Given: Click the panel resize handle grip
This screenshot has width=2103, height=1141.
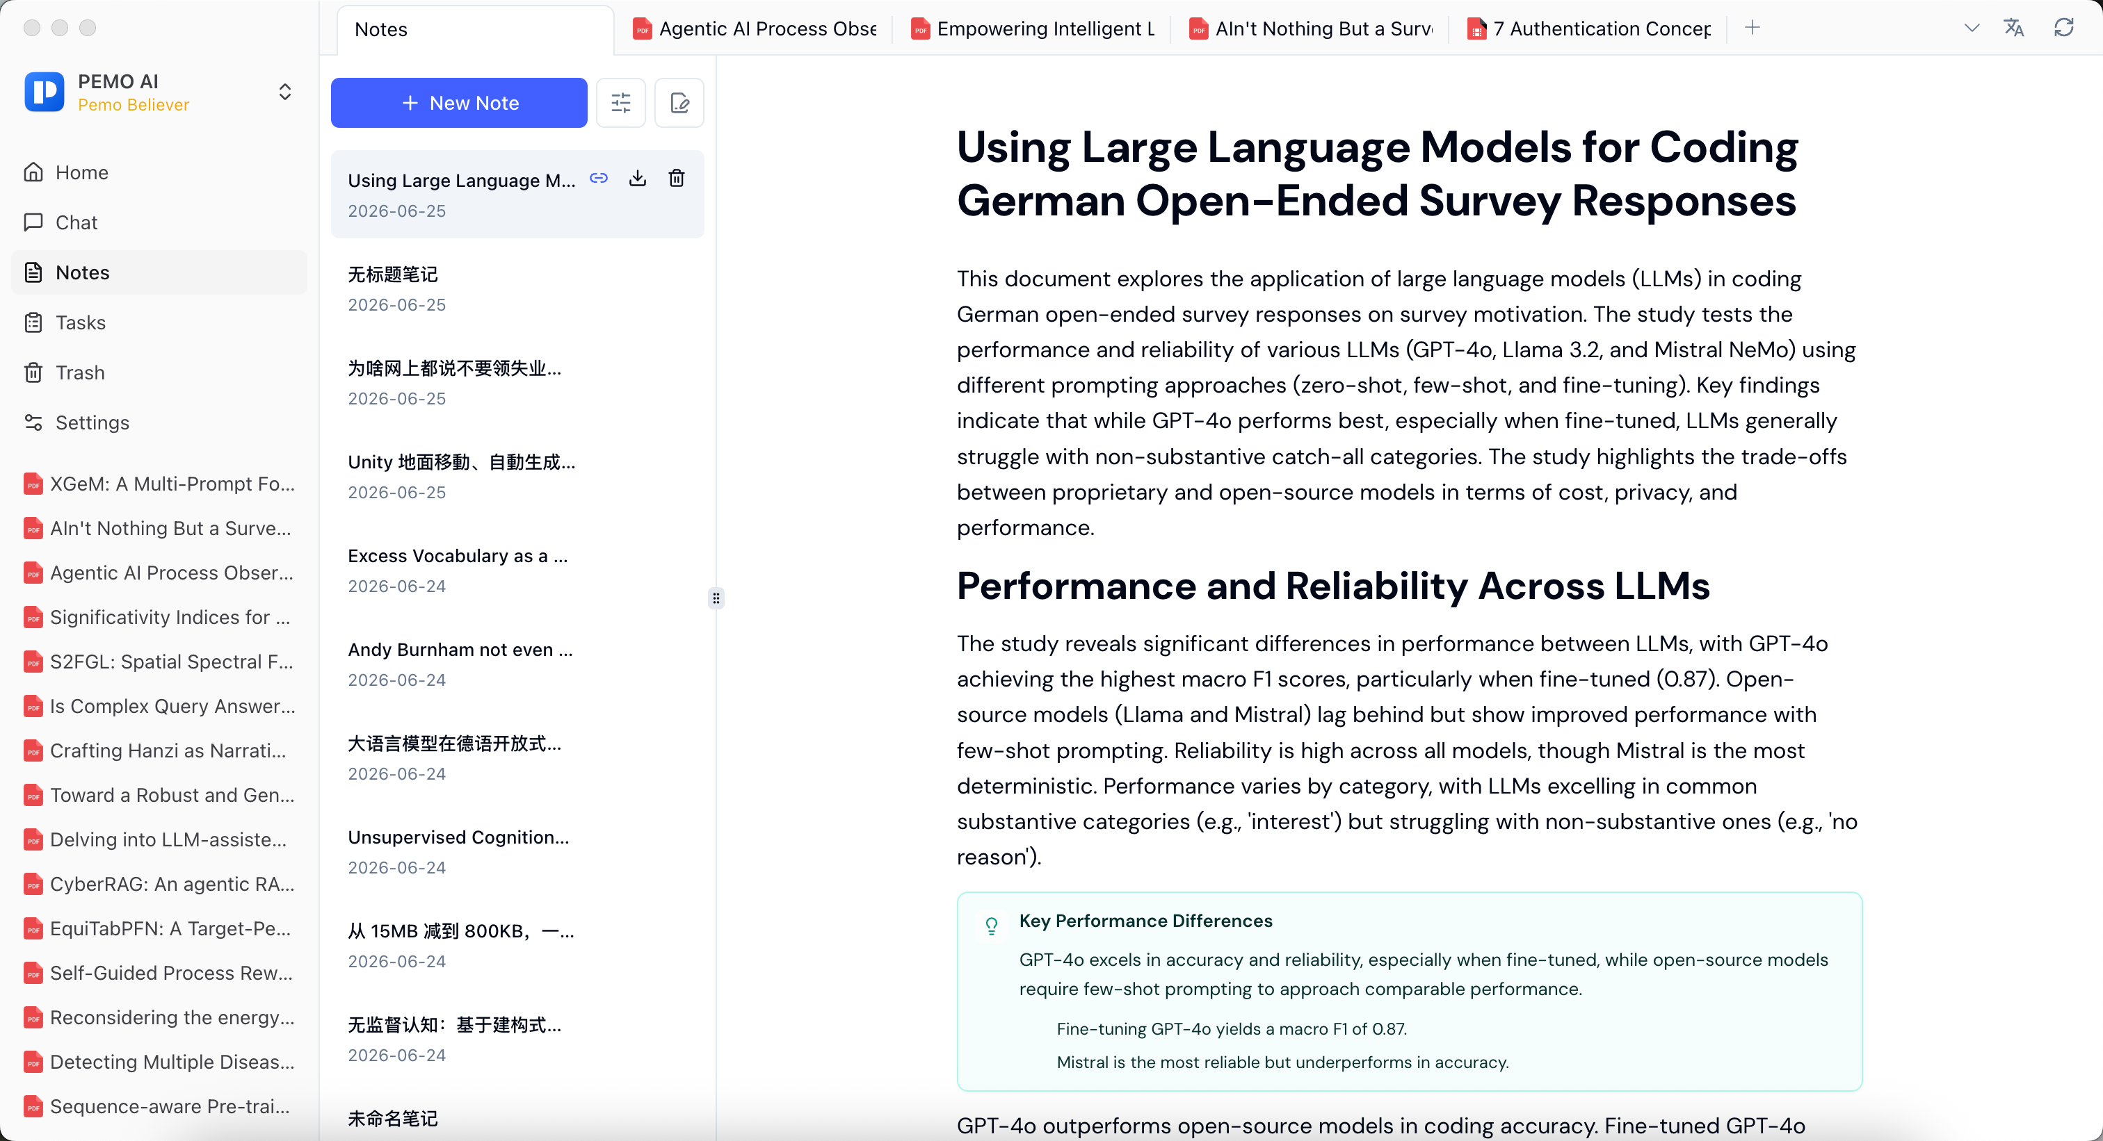Looking at the screenshot, I should (716, 598).
